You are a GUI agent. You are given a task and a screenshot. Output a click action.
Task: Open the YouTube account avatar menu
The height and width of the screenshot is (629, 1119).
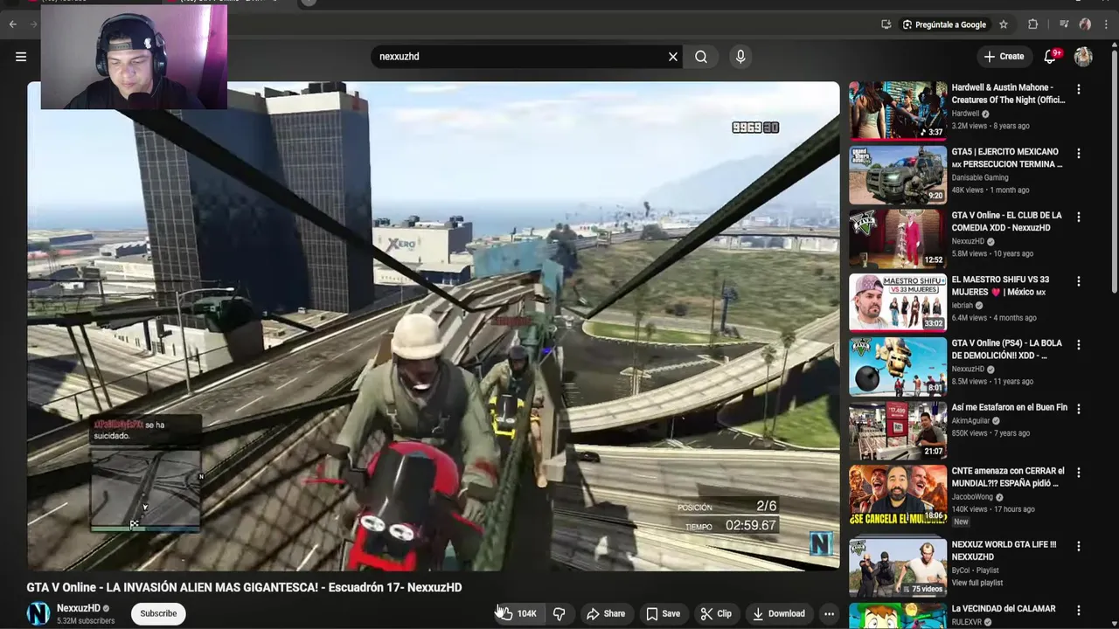[1083, 57]
